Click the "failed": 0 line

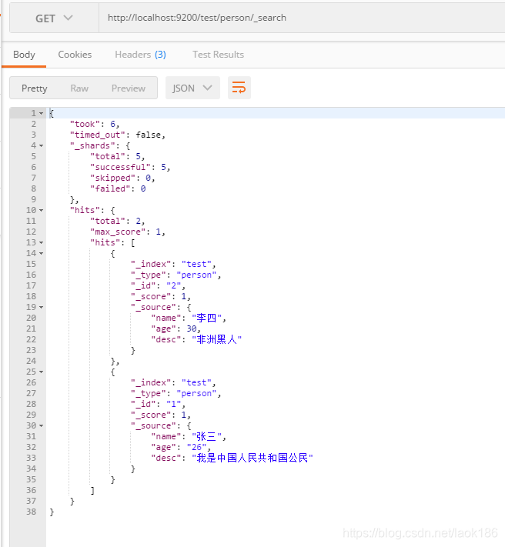[x=118, y=188]
